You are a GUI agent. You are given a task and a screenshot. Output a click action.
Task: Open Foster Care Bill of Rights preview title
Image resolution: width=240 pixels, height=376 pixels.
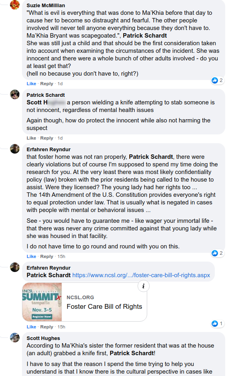click(x=104, y=307)
